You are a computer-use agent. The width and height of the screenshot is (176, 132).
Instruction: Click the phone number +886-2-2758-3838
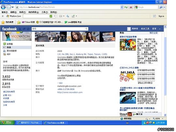pos(66,89)
